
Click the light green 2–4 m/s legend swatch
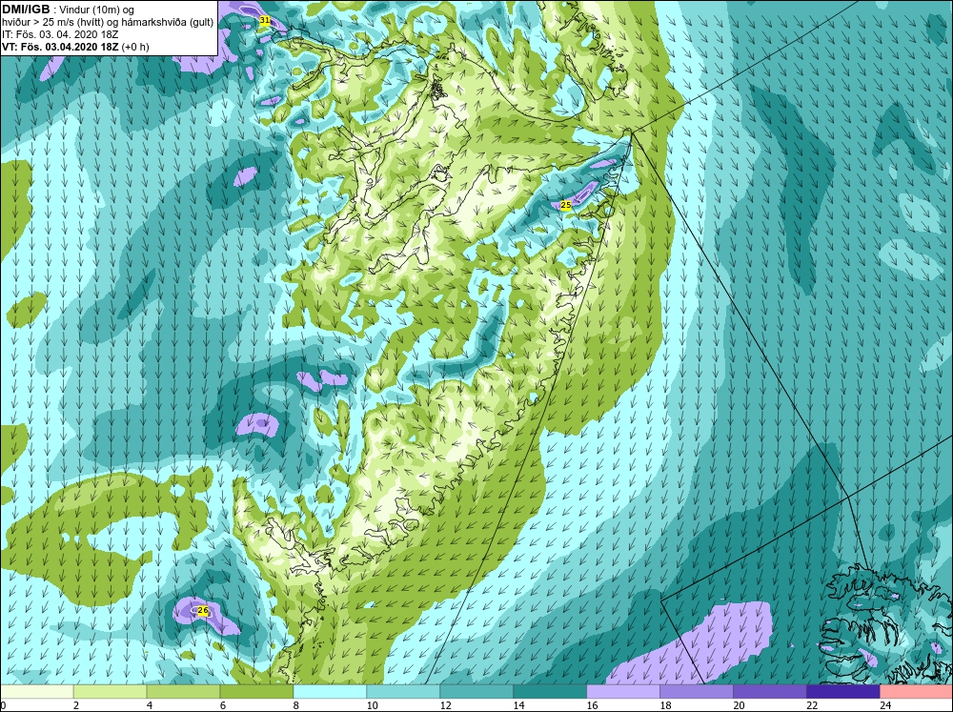(x=110, y=692)
